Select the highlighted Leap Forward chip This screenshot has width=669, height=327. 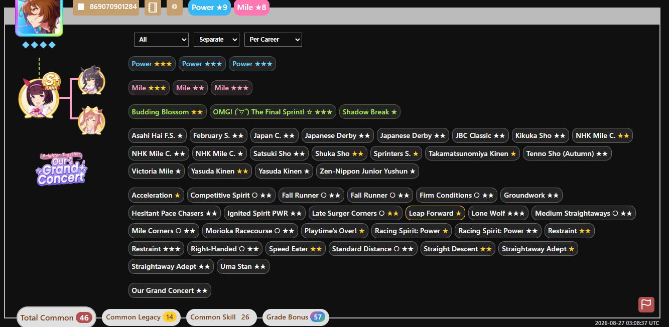tap(435, 213)
